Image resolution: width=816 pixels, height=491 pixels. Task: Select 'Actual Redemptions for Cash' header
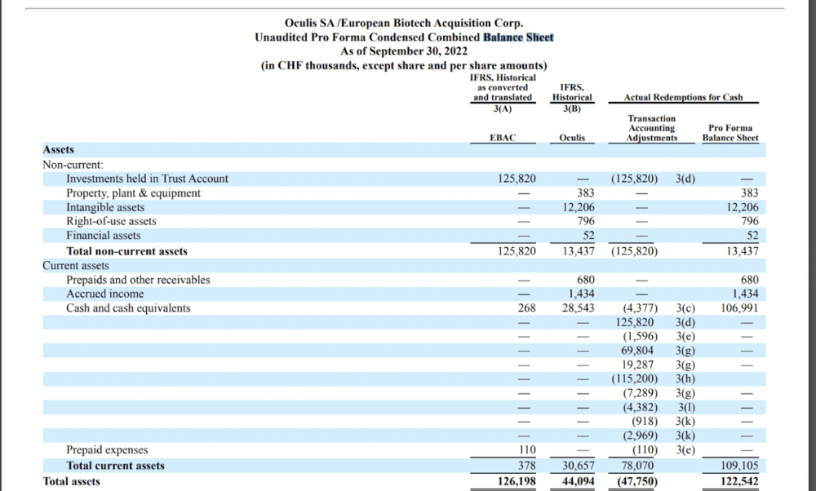(x=683, y=97)
